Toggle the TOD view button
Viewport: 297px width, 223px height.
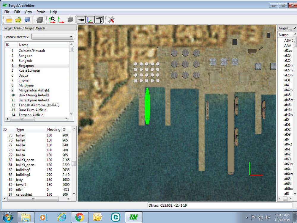pos(81,20)
